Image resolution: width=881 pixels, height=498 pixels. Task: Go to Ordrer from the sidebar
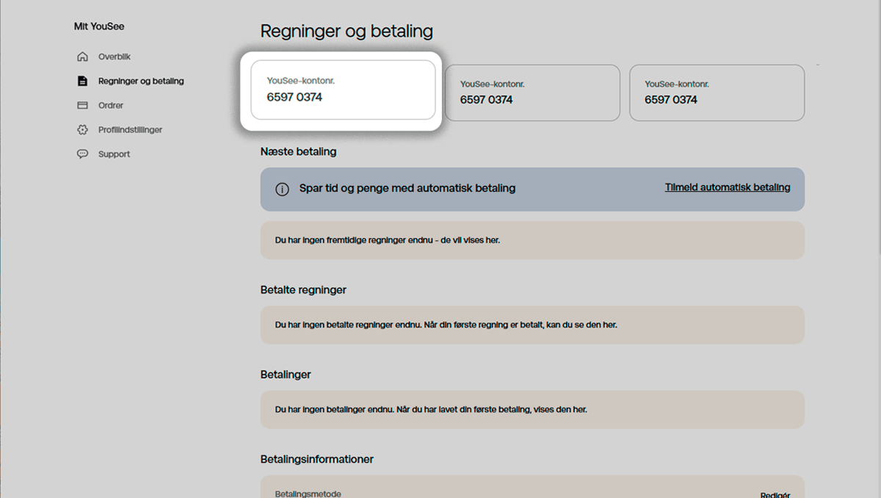coord(112,105)
